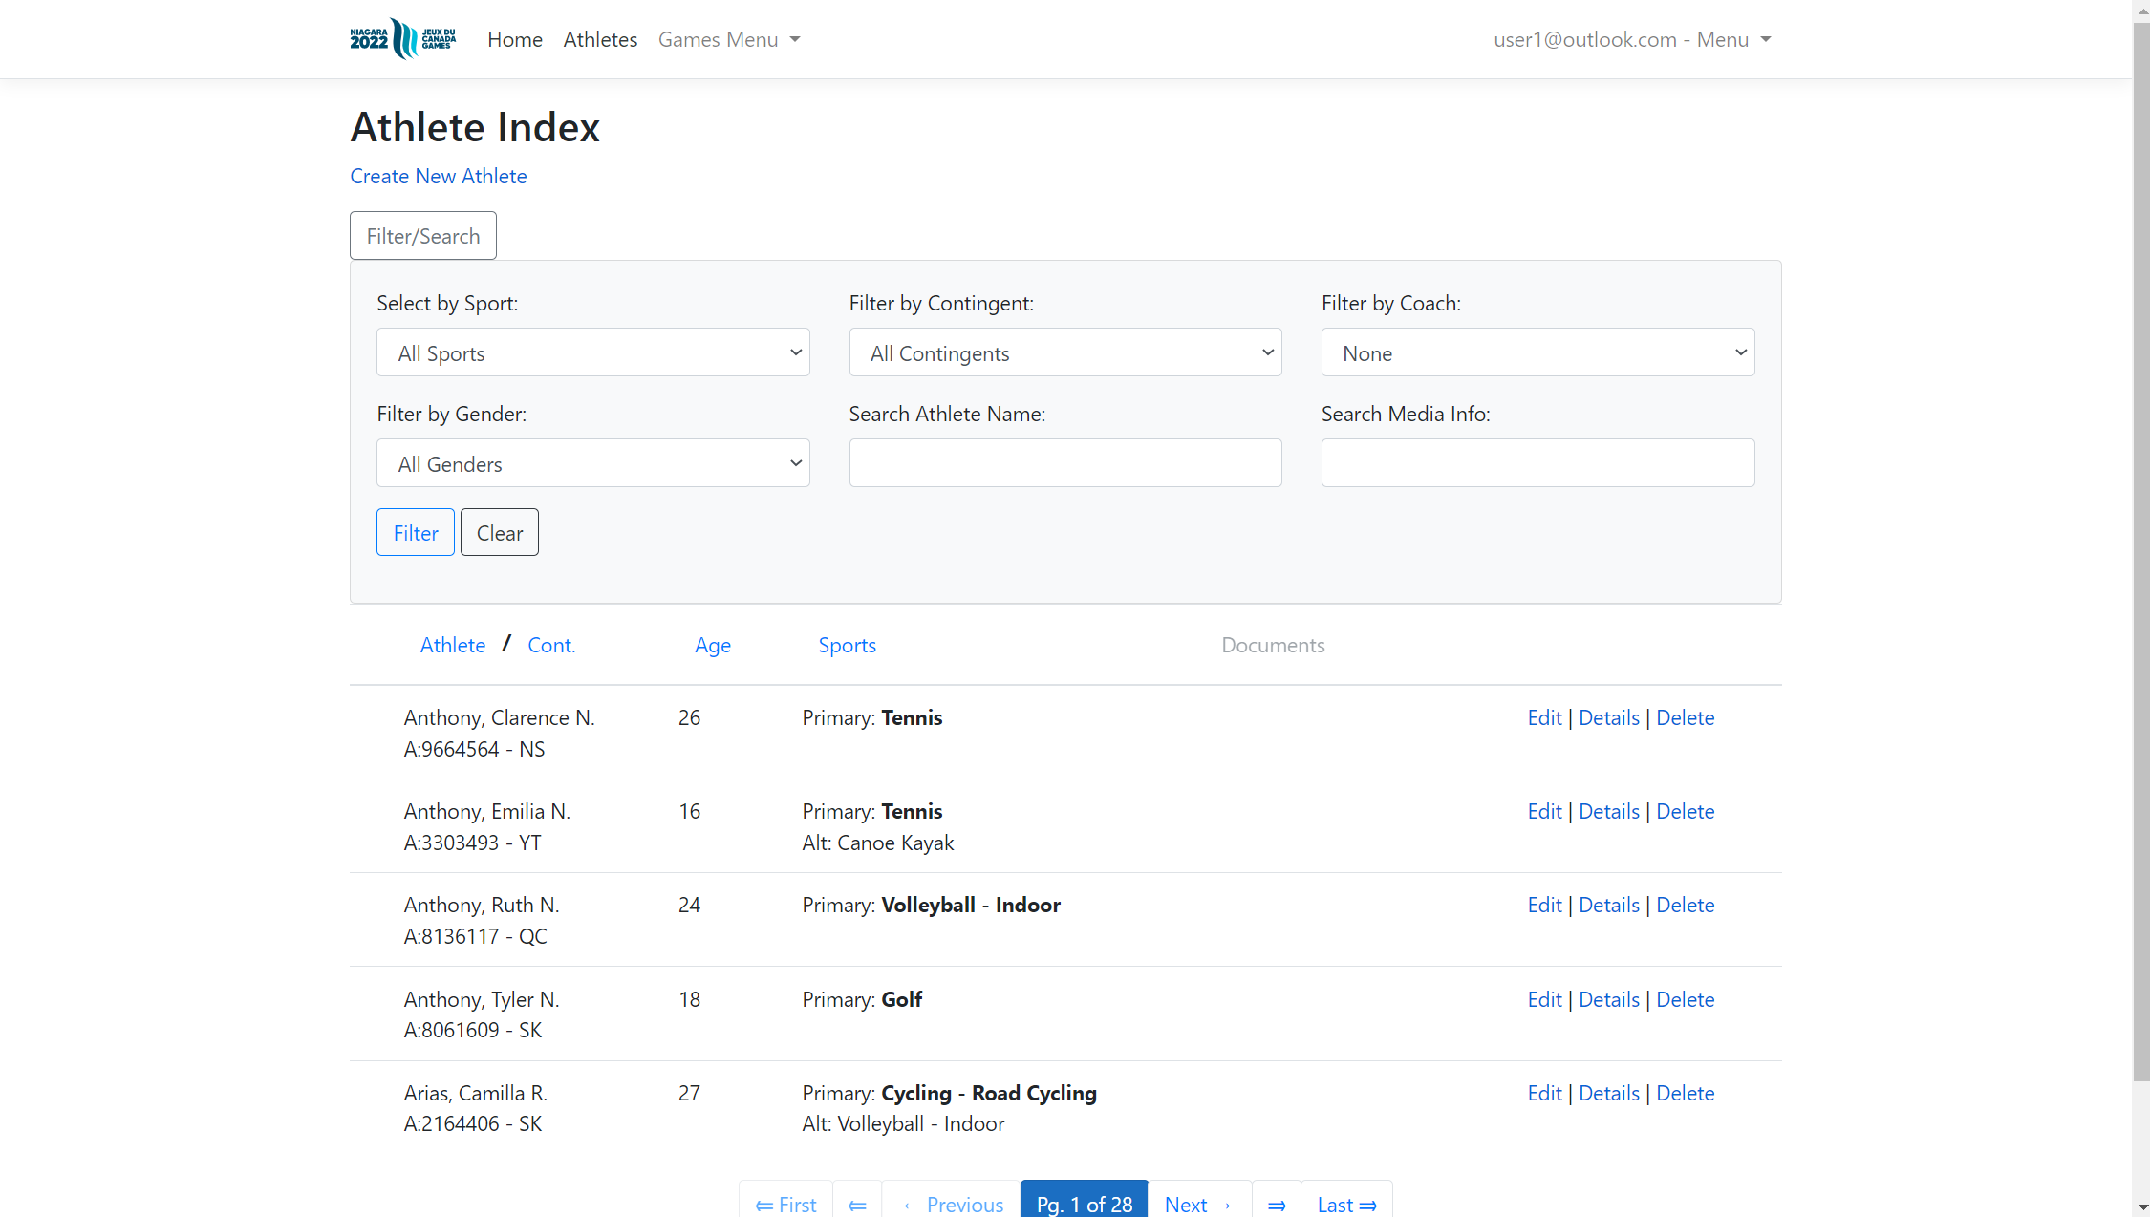Toggle the Filter/Search panel
The height and width of the screenshot is (1217, 2150).
click(x=424, y=235)
